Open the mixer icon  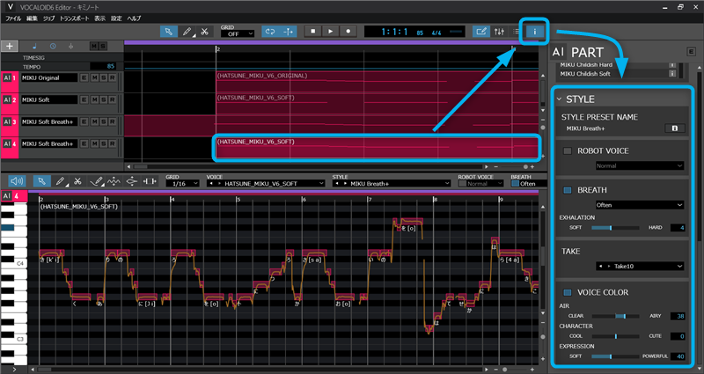[499, 32]
